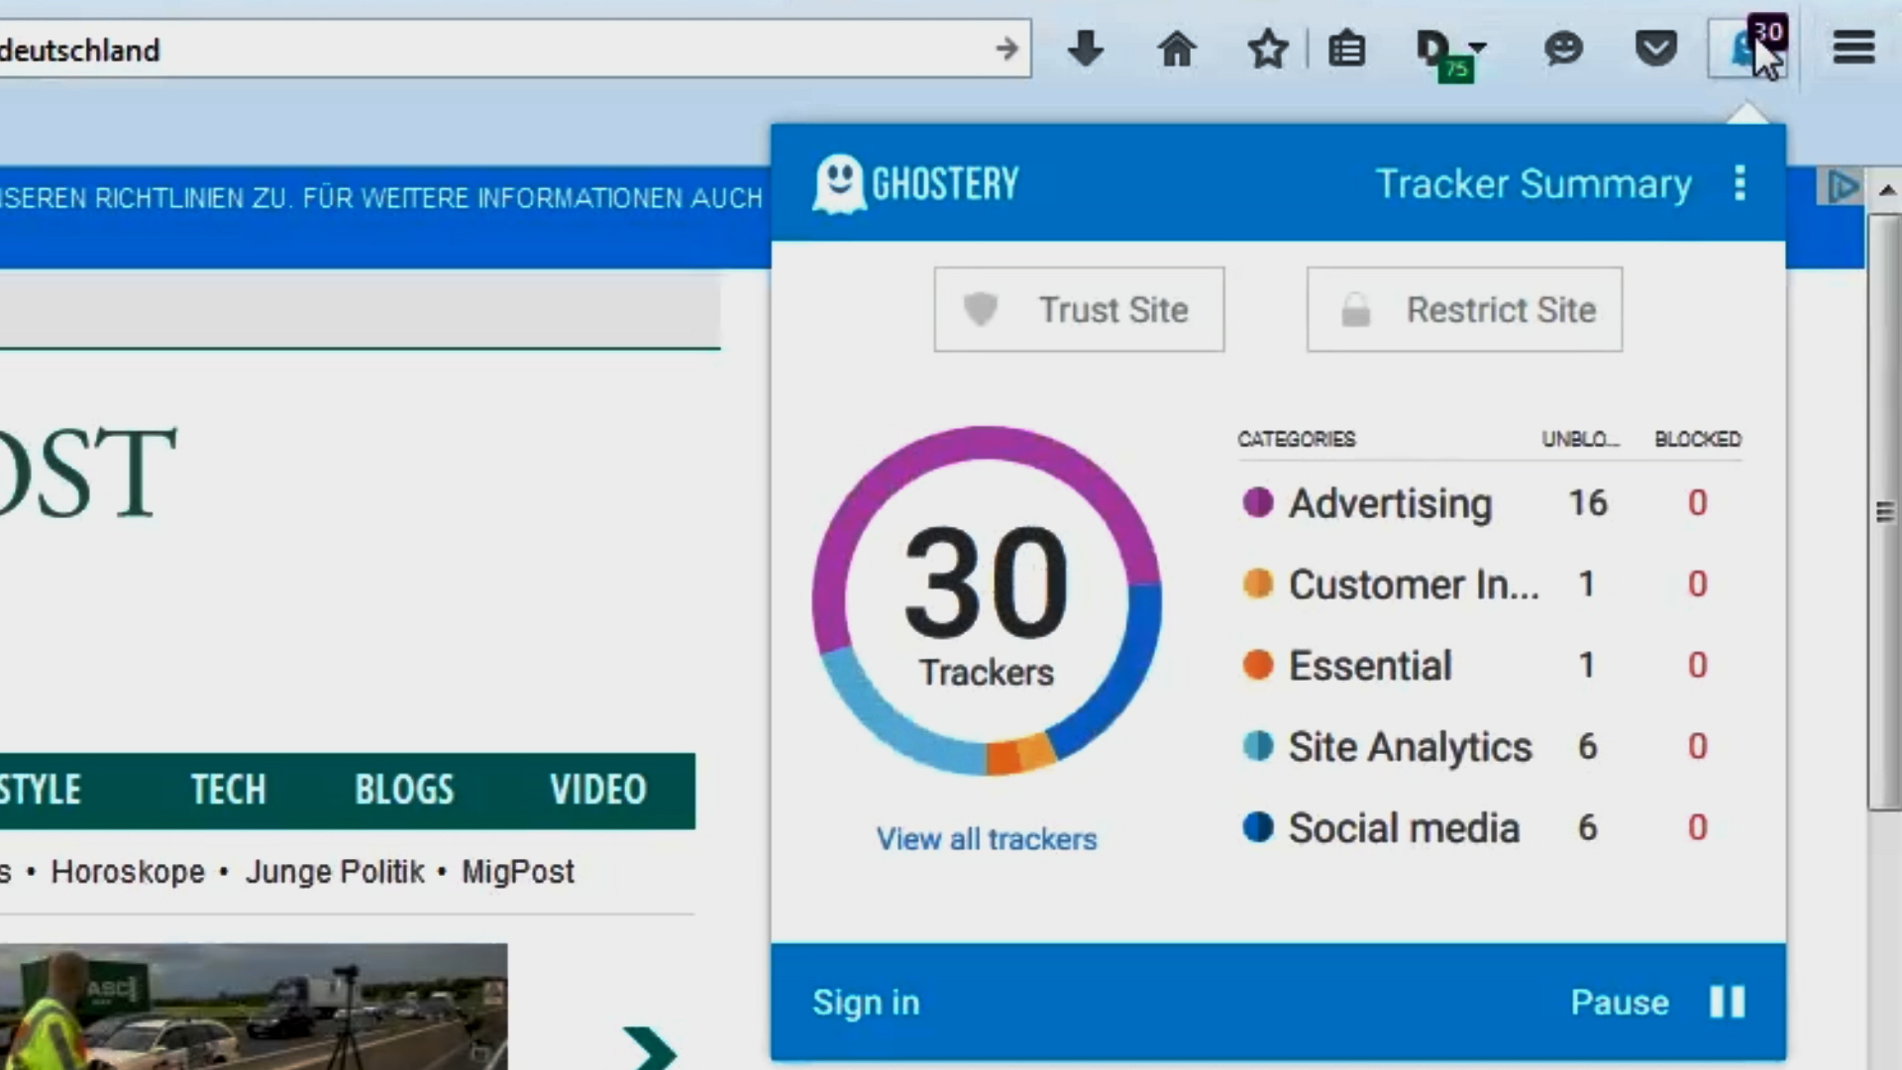Select the Essential category label

click(1370, 666)
